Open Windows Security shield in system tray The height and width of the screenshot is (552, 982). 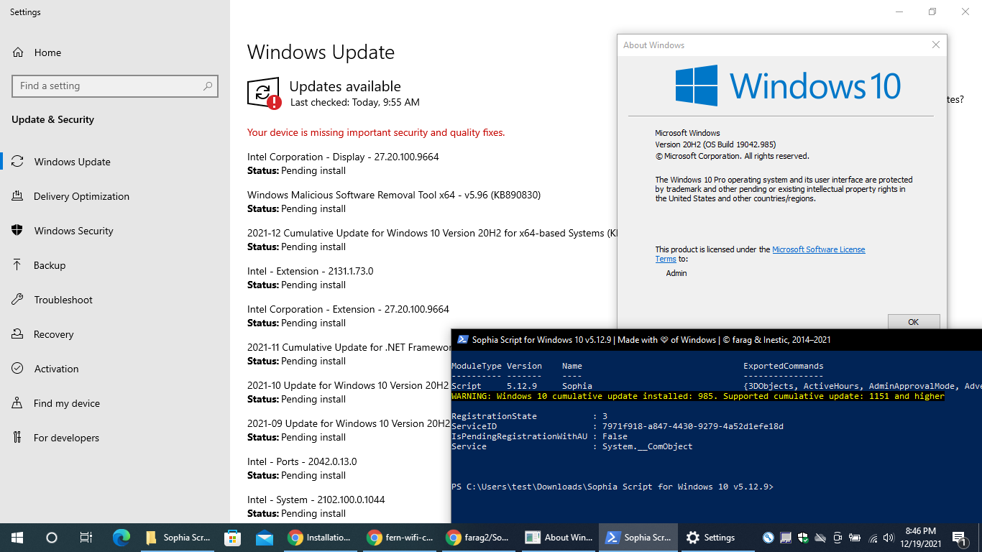tap(803, 537)
